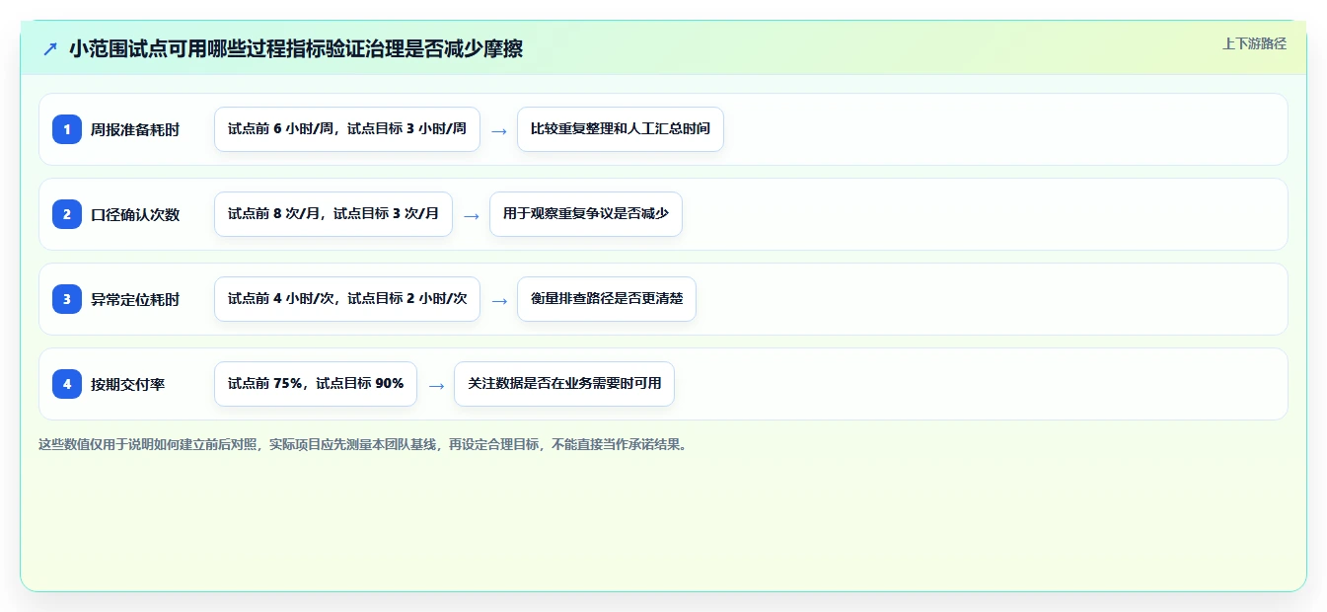Click the 上下游路径 label

(x=1254, y=43)
